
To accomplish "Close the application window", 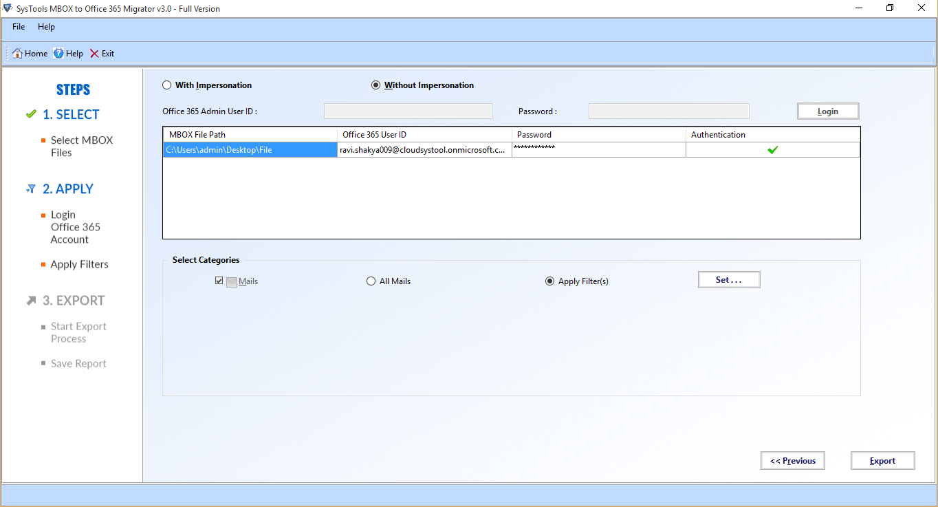I will (x=921, y=8).
